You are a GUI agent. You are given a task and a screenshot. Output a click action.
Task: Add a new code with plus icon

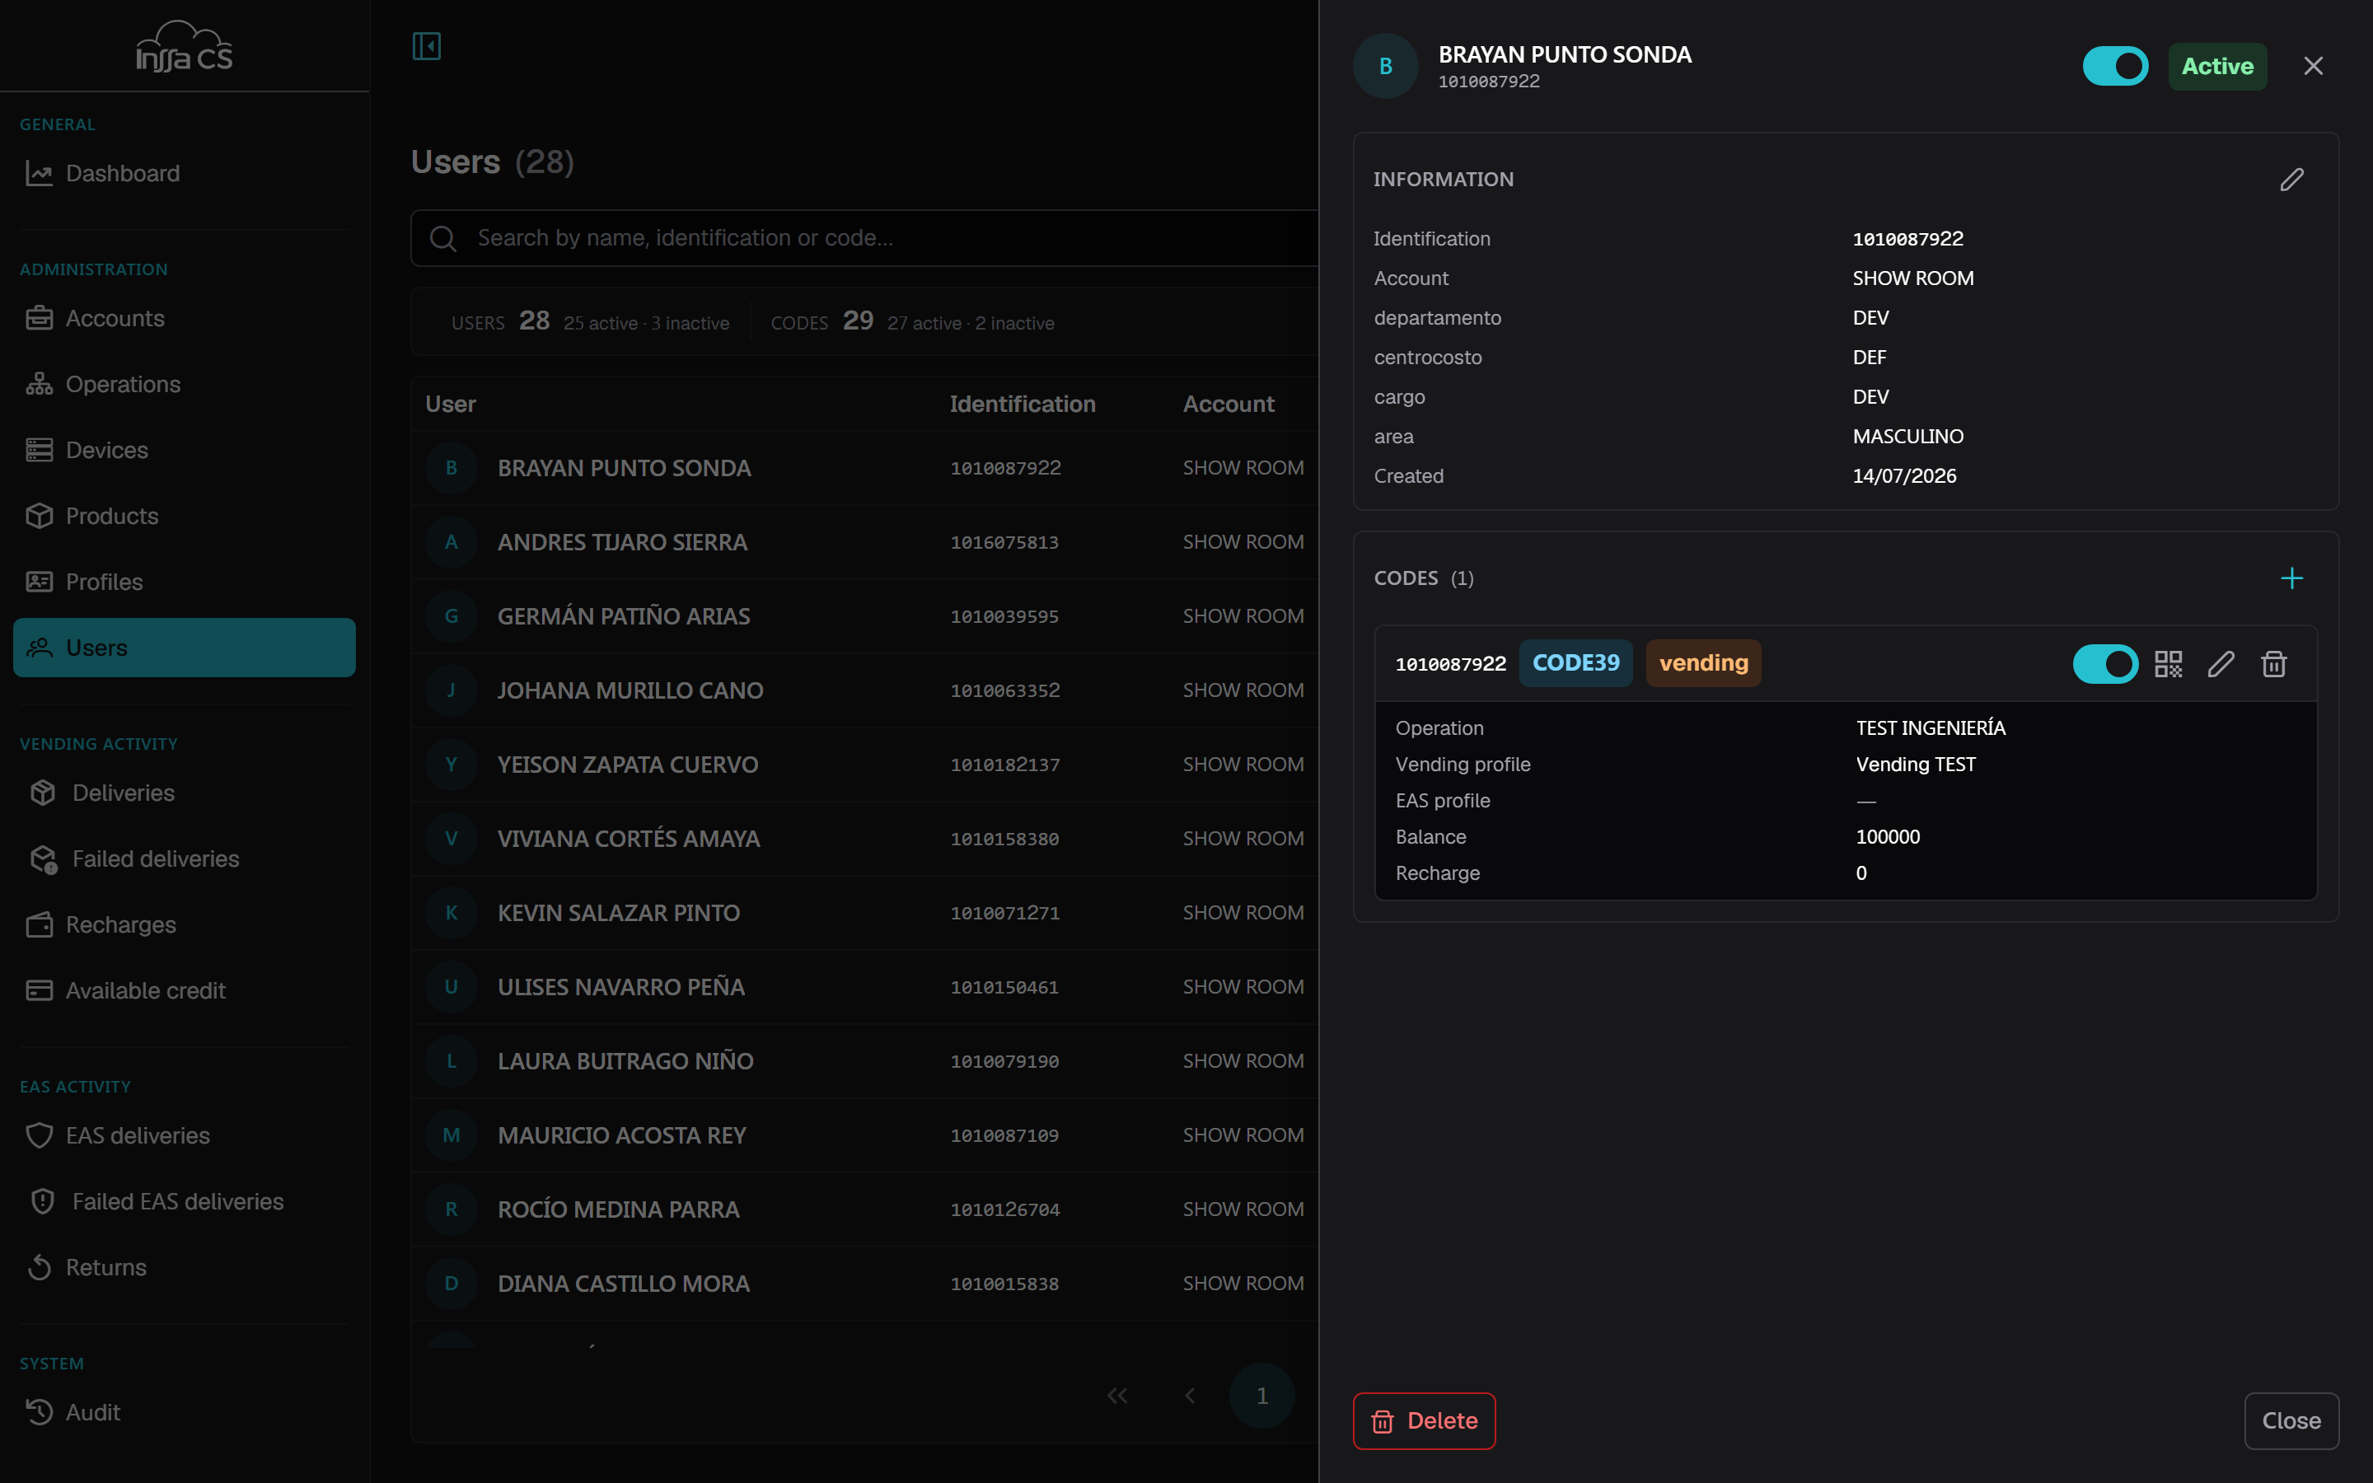point(2291,578)
